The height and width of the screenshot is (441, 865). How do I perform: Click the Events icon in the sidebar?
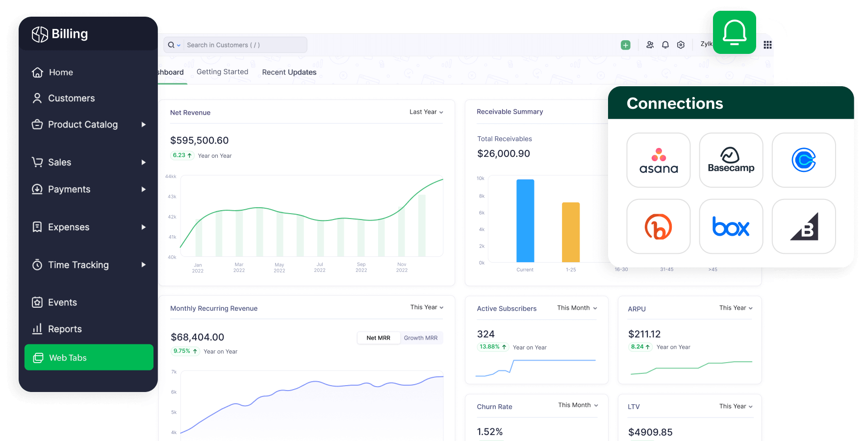(x=38, y=302)
